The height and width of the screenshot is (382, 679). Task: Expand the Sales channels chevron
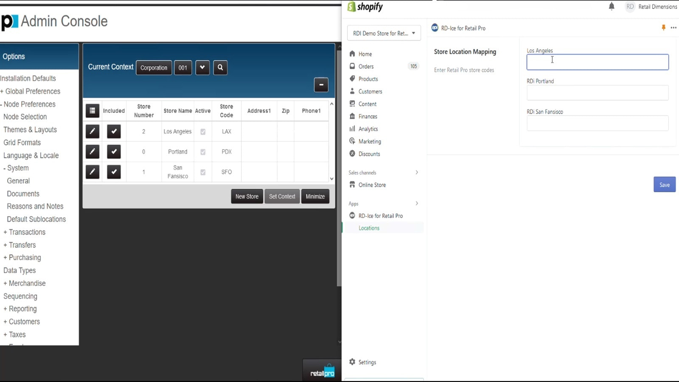pyautogui.click(x=417, y=172)
